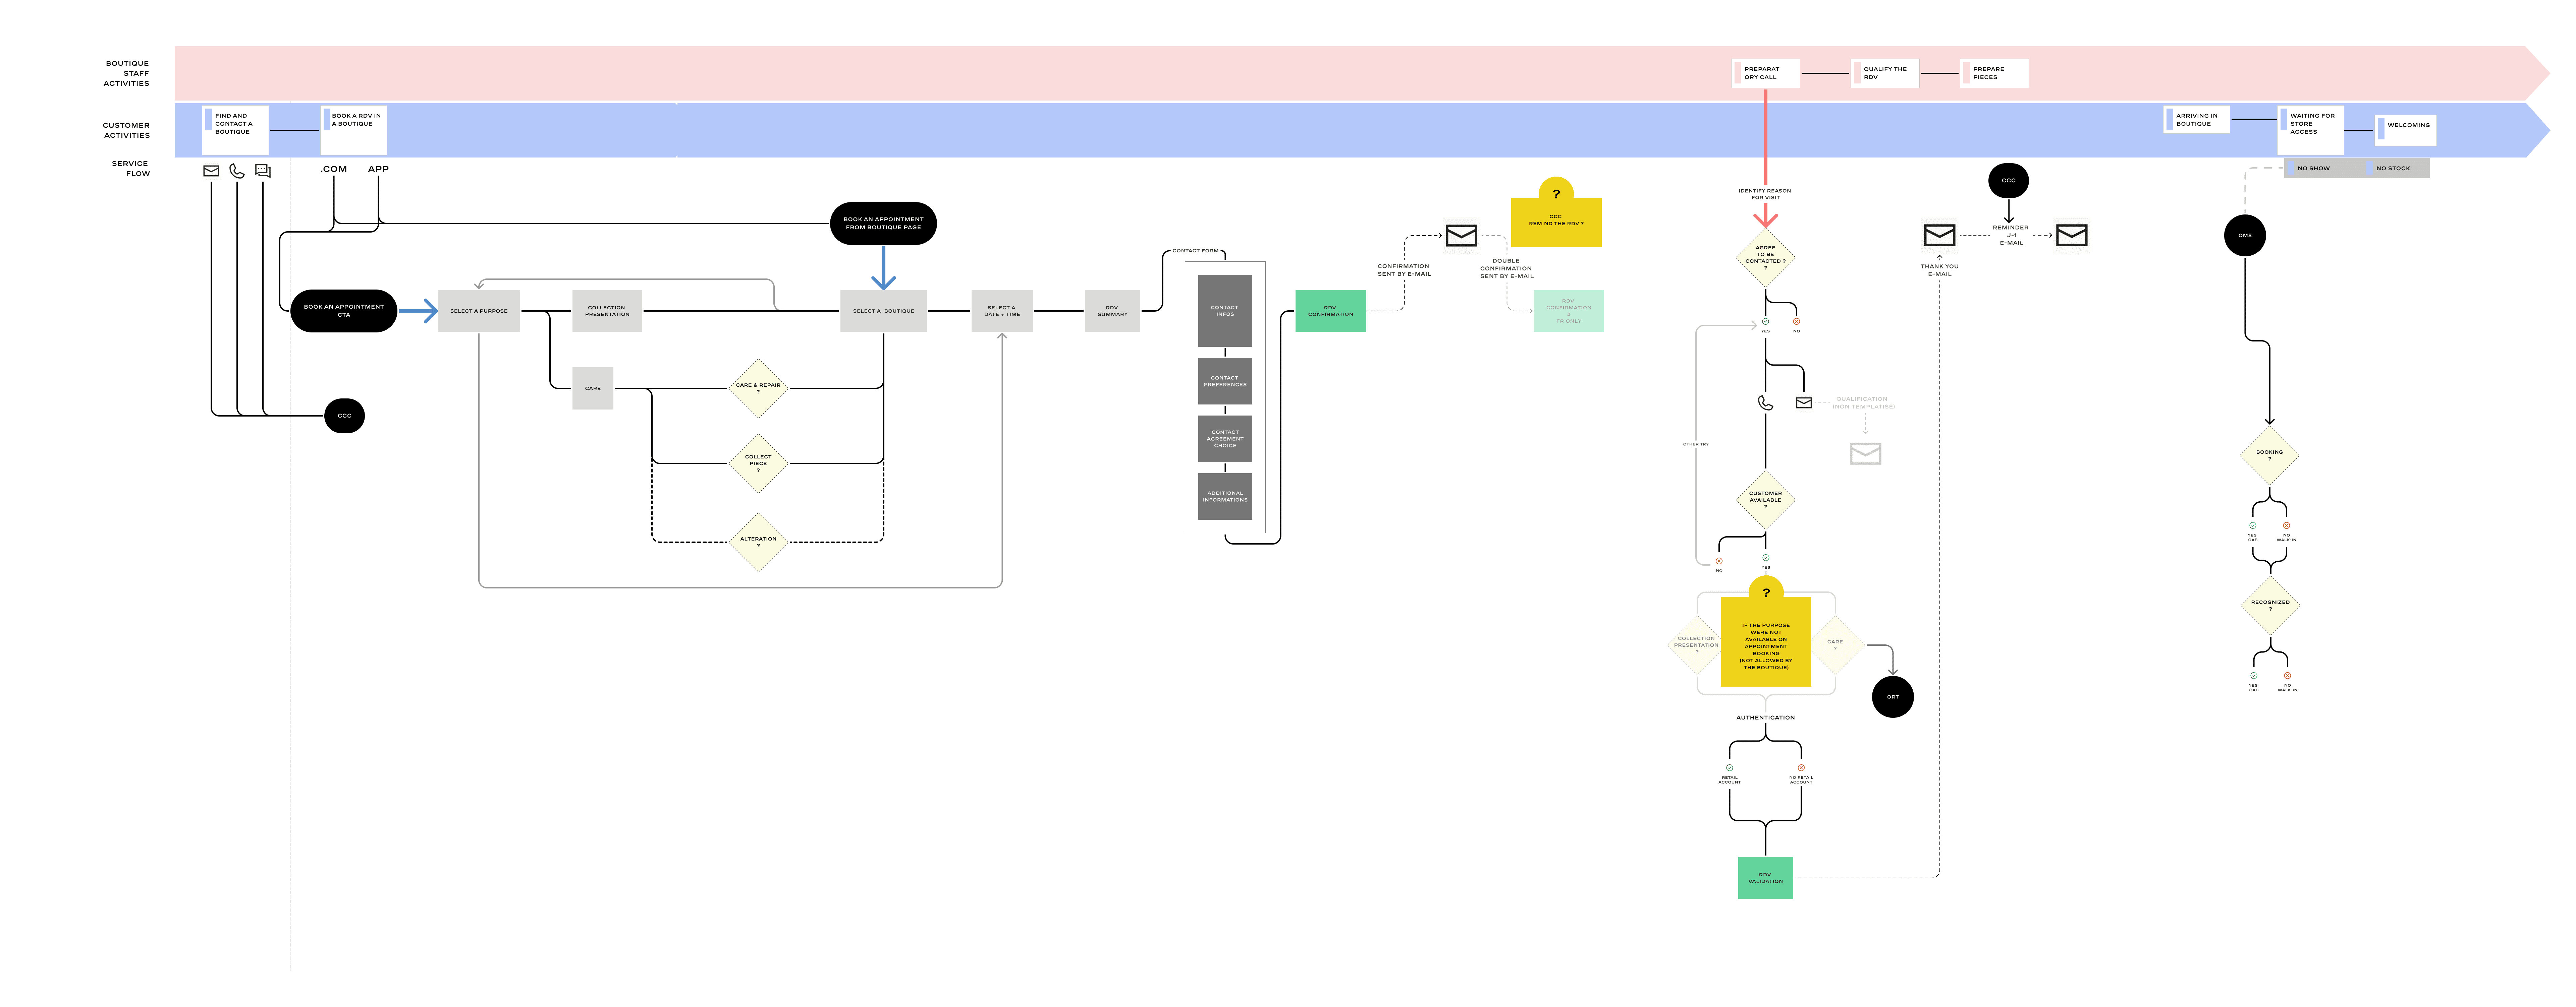
Task: Click the Select a Purpose step box
Action: click(x=479, y=311)
